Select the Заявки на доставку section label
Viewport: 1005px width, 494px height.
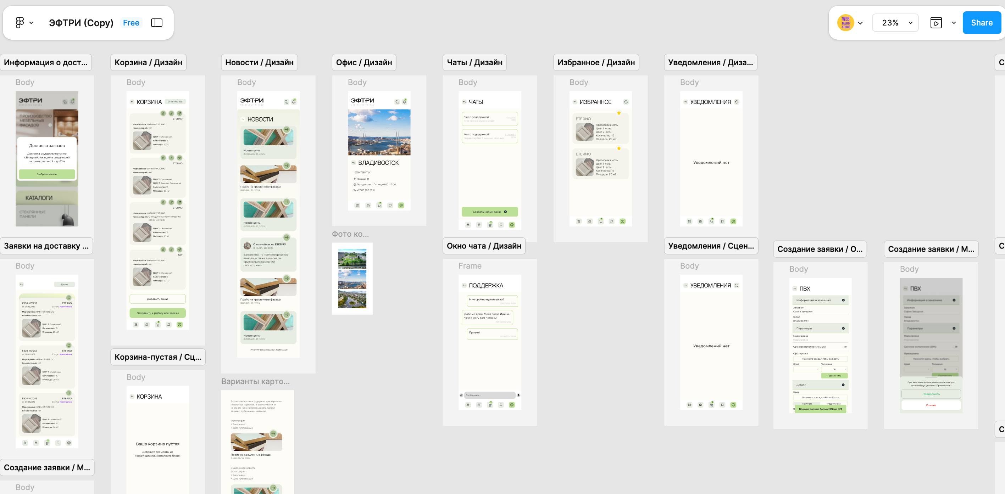point(46,246)
